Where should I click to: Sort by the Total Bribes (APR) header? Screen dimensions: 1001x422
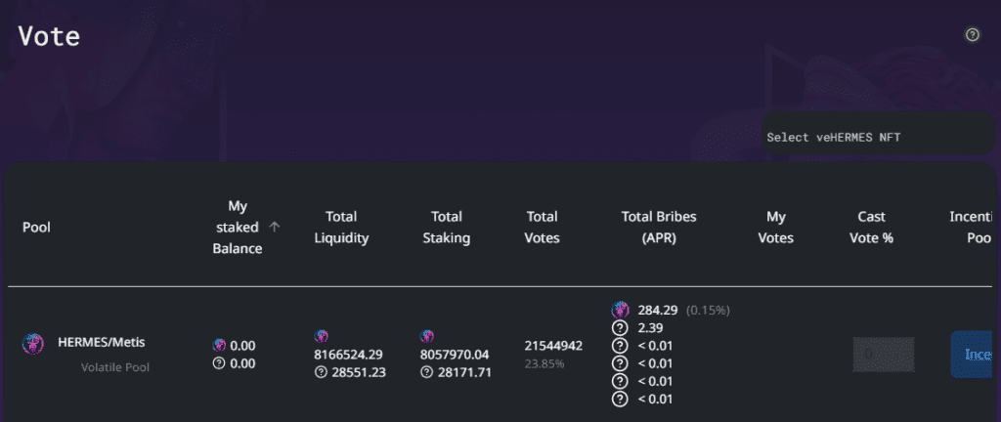659,228
